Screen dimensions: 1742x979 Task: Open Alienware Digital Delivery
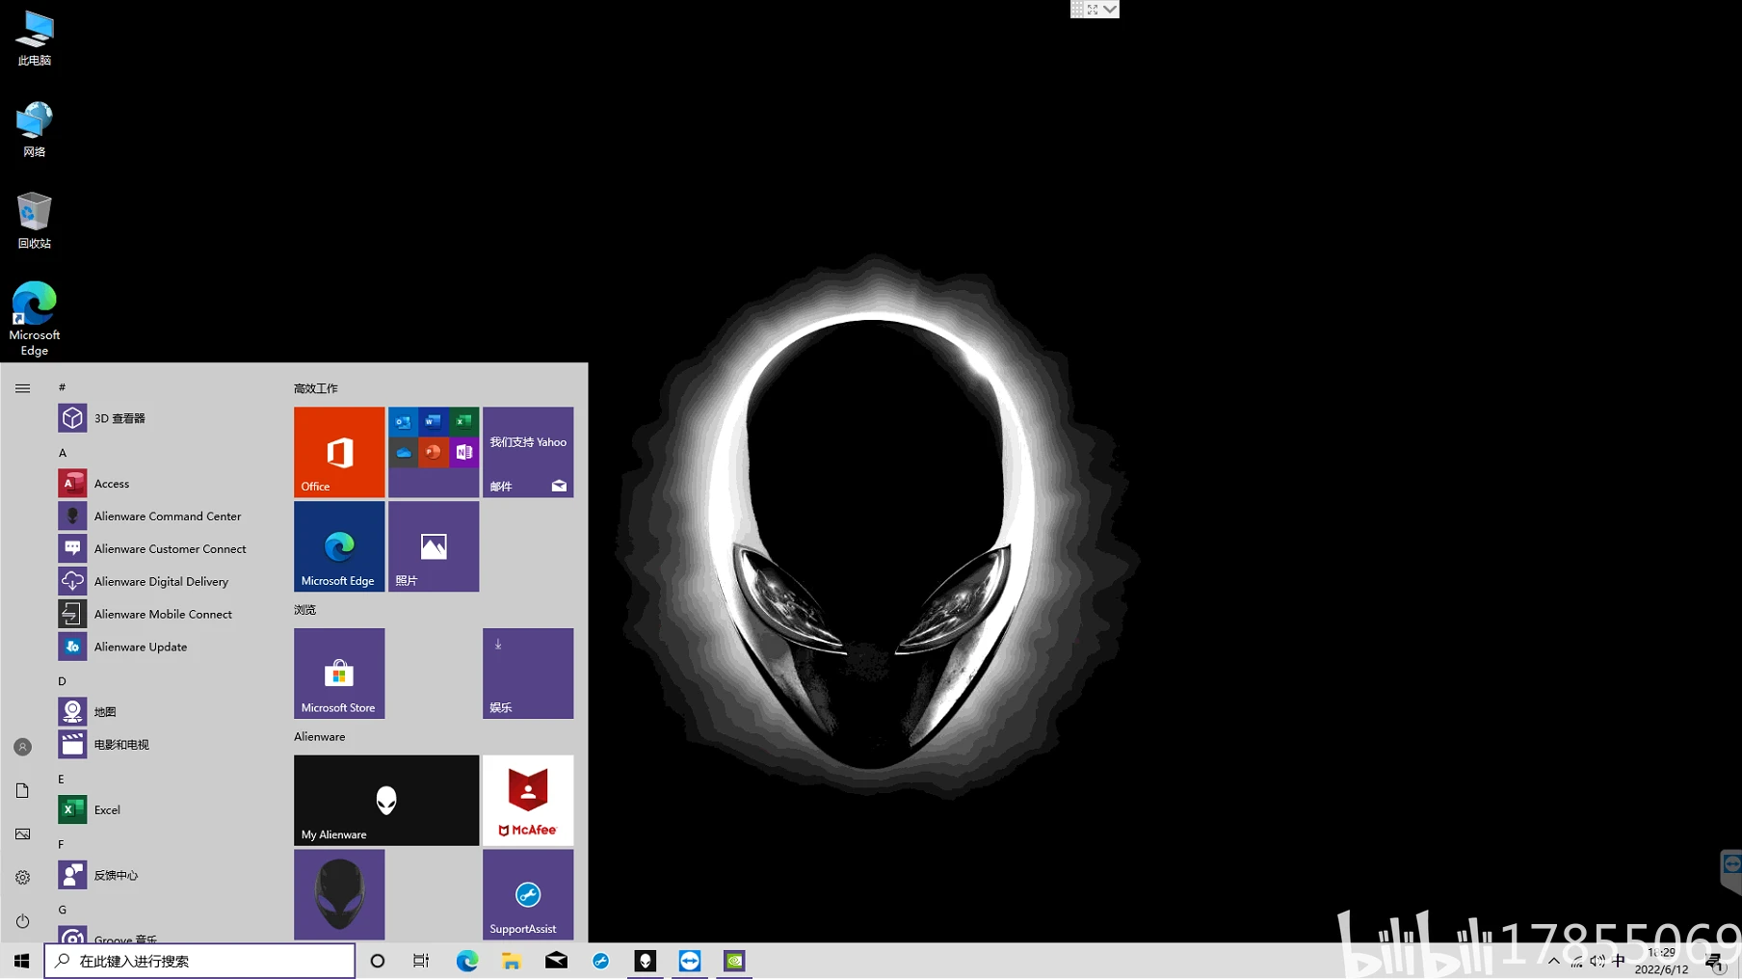(161, 581)
